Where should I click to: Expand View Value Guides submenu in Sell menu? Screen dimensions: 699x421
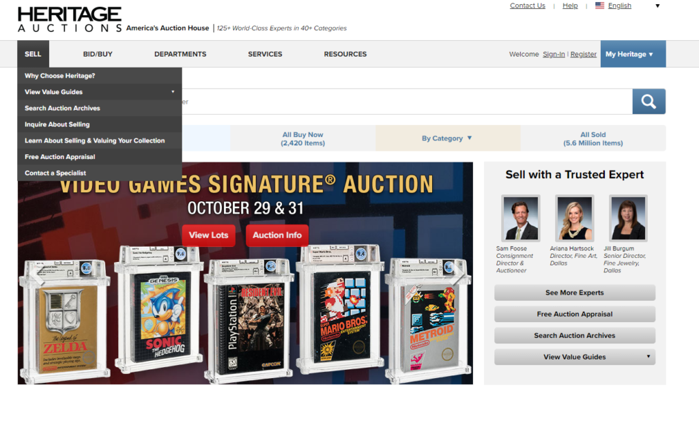click(x=100, y=91)
